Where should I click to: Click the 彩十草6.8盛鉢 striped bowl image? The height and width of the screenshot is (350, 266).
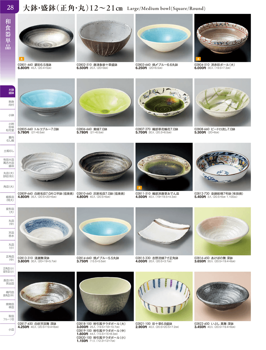[164, 296]
